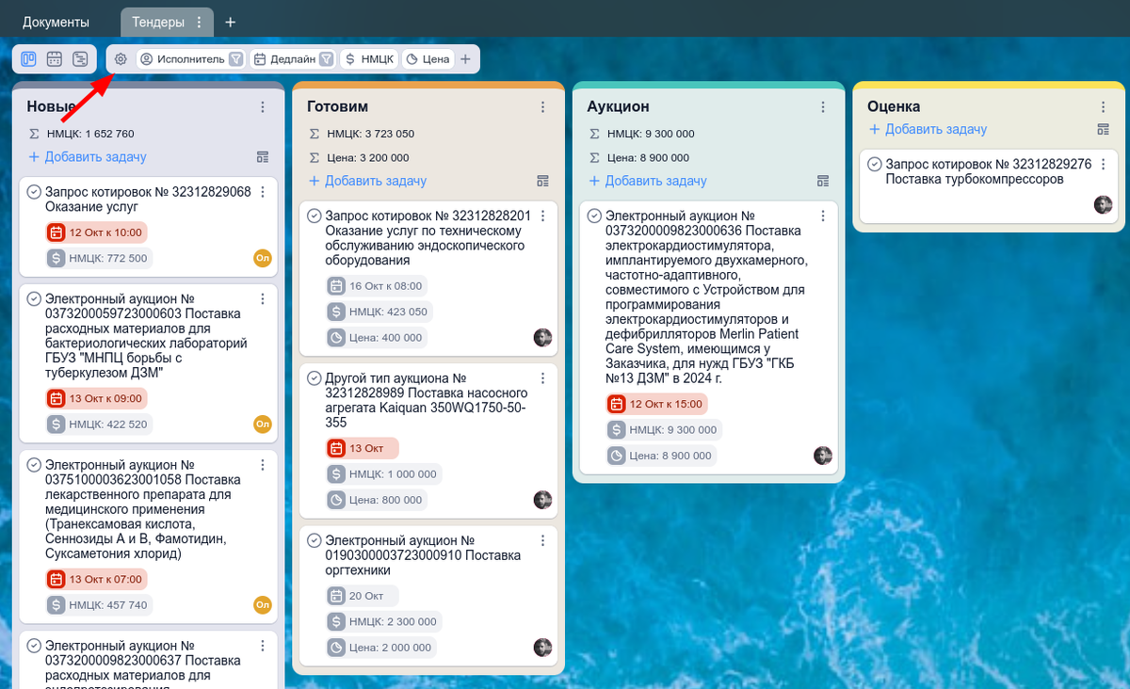
Task: Open menu of Поставка турбокомпрессоров card
Action: pos(1104,164)
